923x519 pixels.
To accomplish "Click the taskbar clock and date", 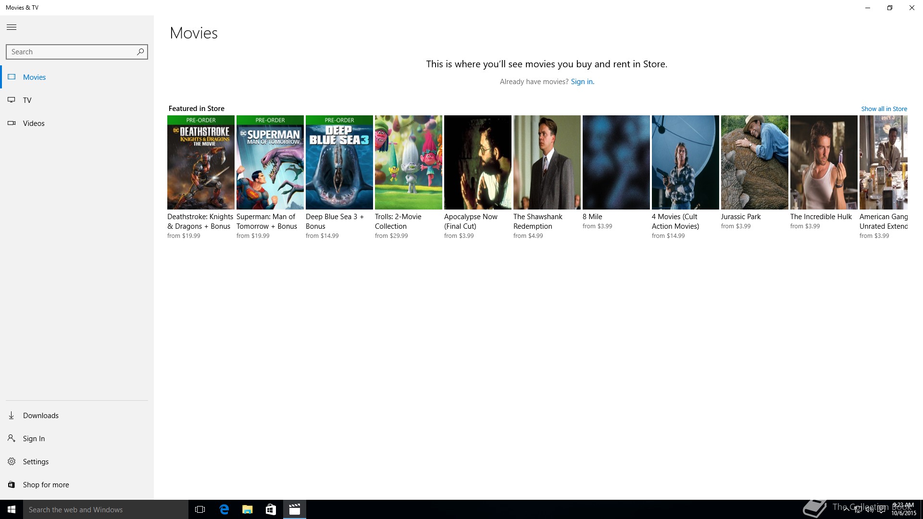I will (x=903, y=509).
